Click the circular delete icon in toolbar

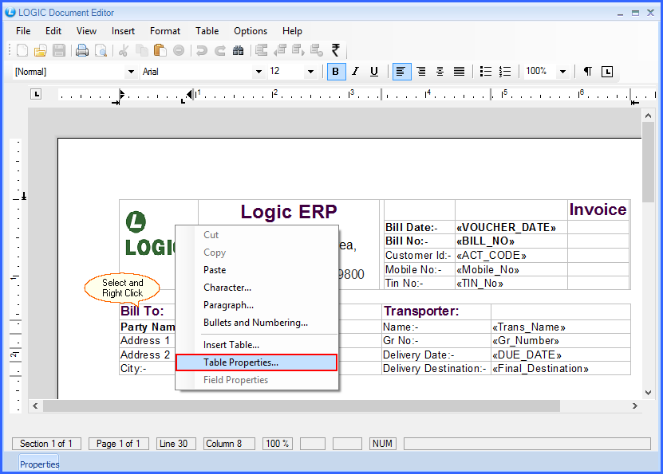[x=179, y=51]
